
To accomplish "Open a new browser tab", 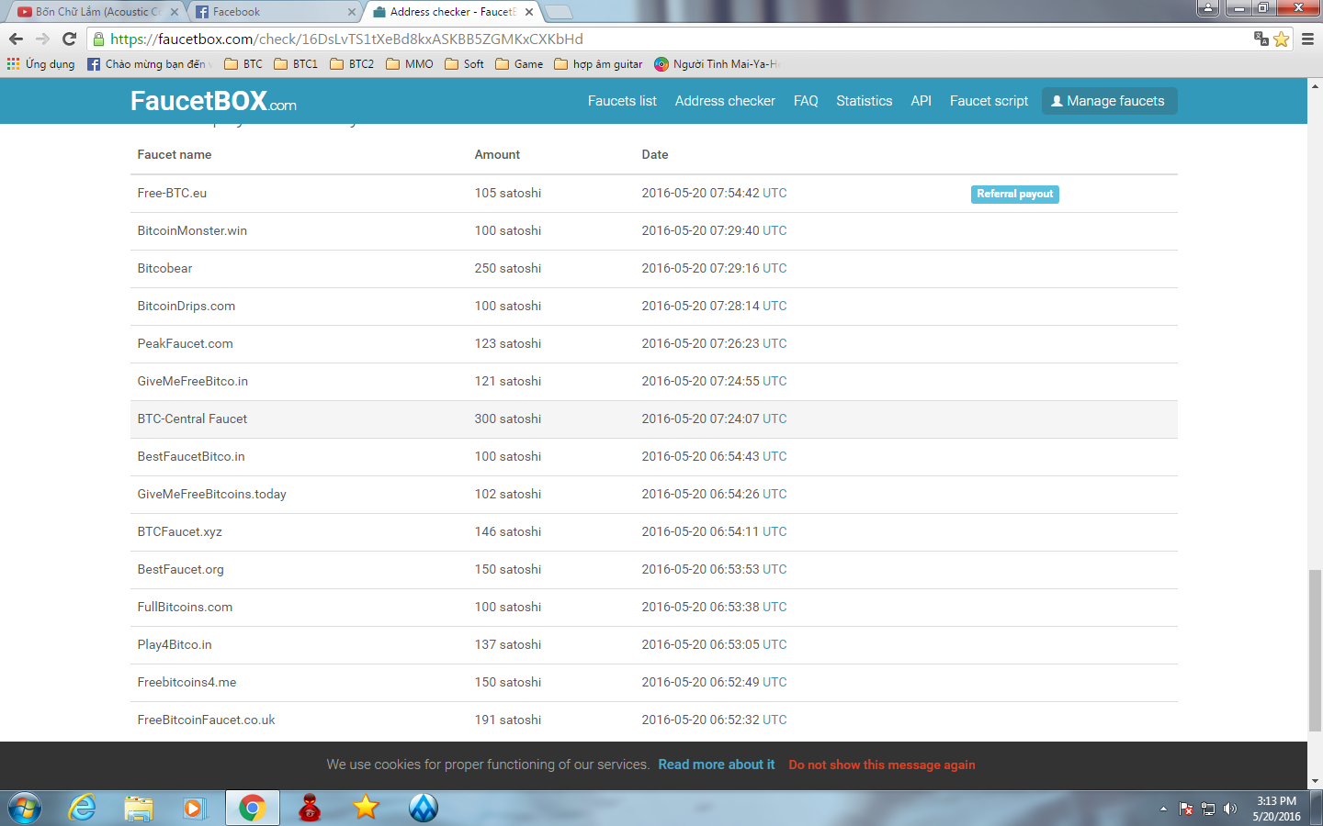I will point(559,12).
